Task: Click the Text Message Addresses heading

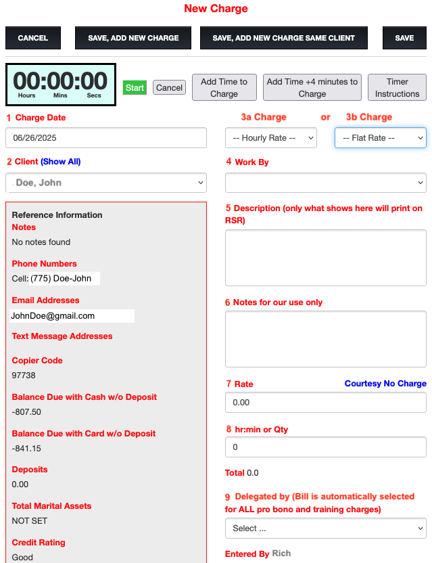Action: pos(62,336)
